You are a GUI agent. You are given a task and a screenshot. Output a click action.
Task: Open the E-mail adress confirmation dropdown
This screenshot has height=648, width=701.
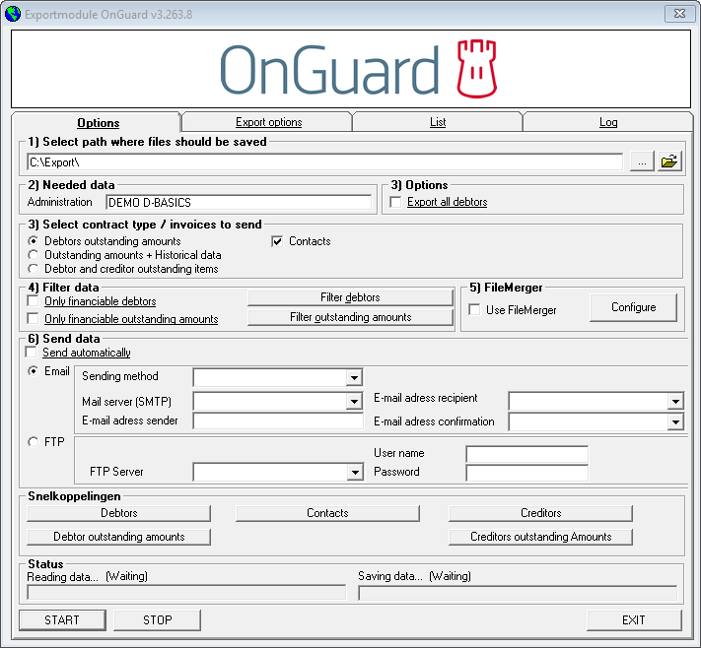675,421
